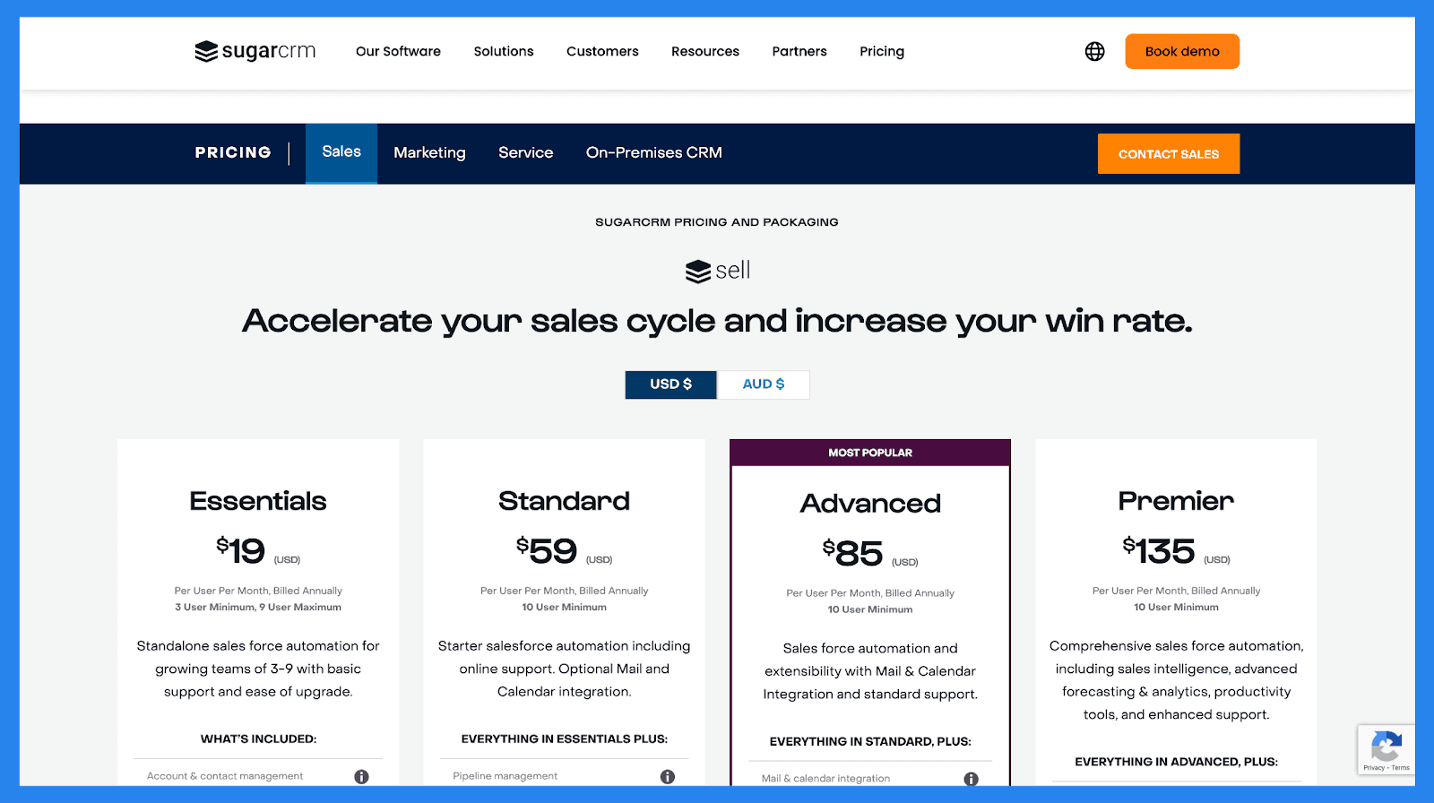Click 'Everything in Advanced, Plus:' heading

(1176, 762)
